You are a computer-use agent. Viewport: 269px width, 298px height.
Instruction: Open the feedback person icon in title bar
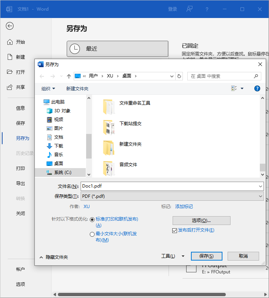point(189,9)
